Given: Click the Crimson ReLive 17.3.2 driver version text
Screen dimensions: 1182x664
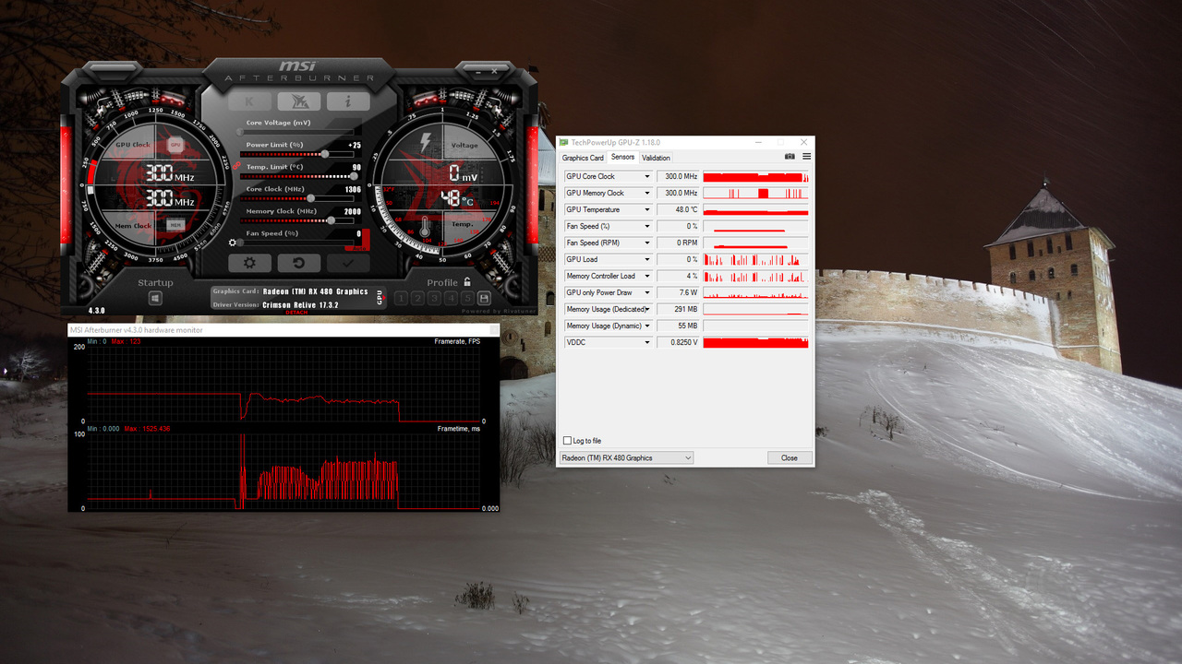Looking at the screenshot, I should coord(300,304).
